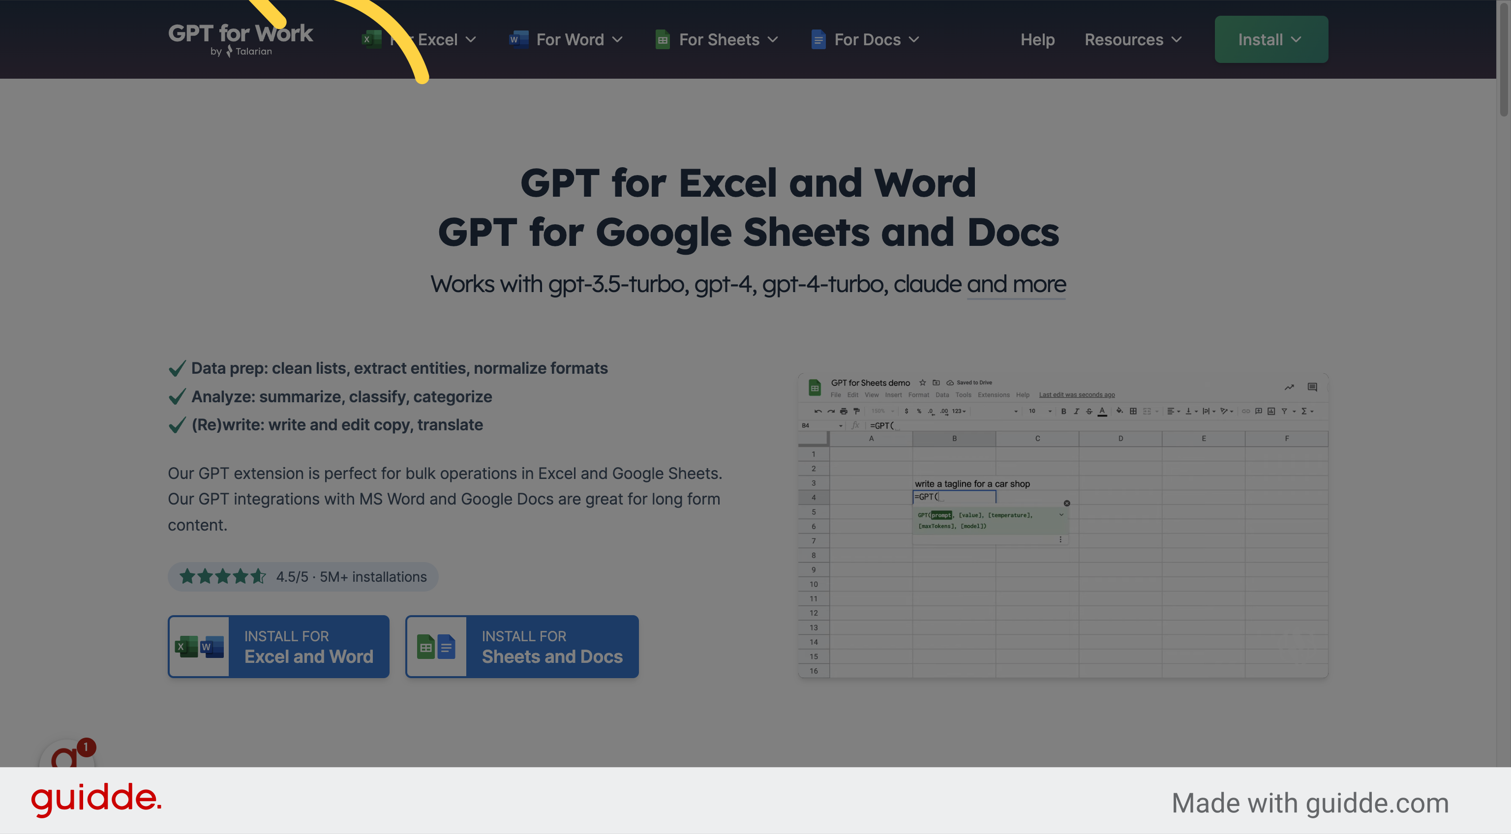Viewport: 1511px width, 834px height.
Task: Open the Resources dropdown
Action: [x=1133, y=39]
